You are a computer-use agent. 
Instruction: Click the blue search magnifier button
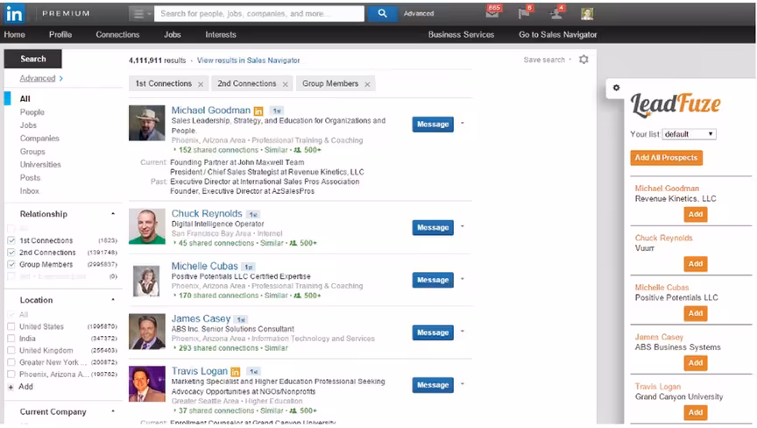coord(382,13)
